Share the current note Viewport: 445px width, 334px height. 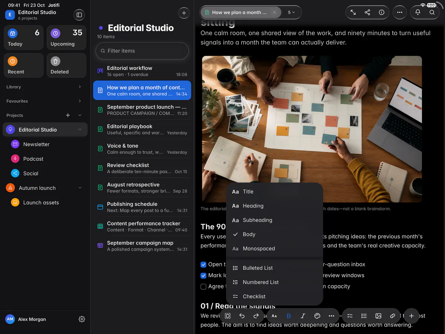pyautogui.click(x=367, y=12)
